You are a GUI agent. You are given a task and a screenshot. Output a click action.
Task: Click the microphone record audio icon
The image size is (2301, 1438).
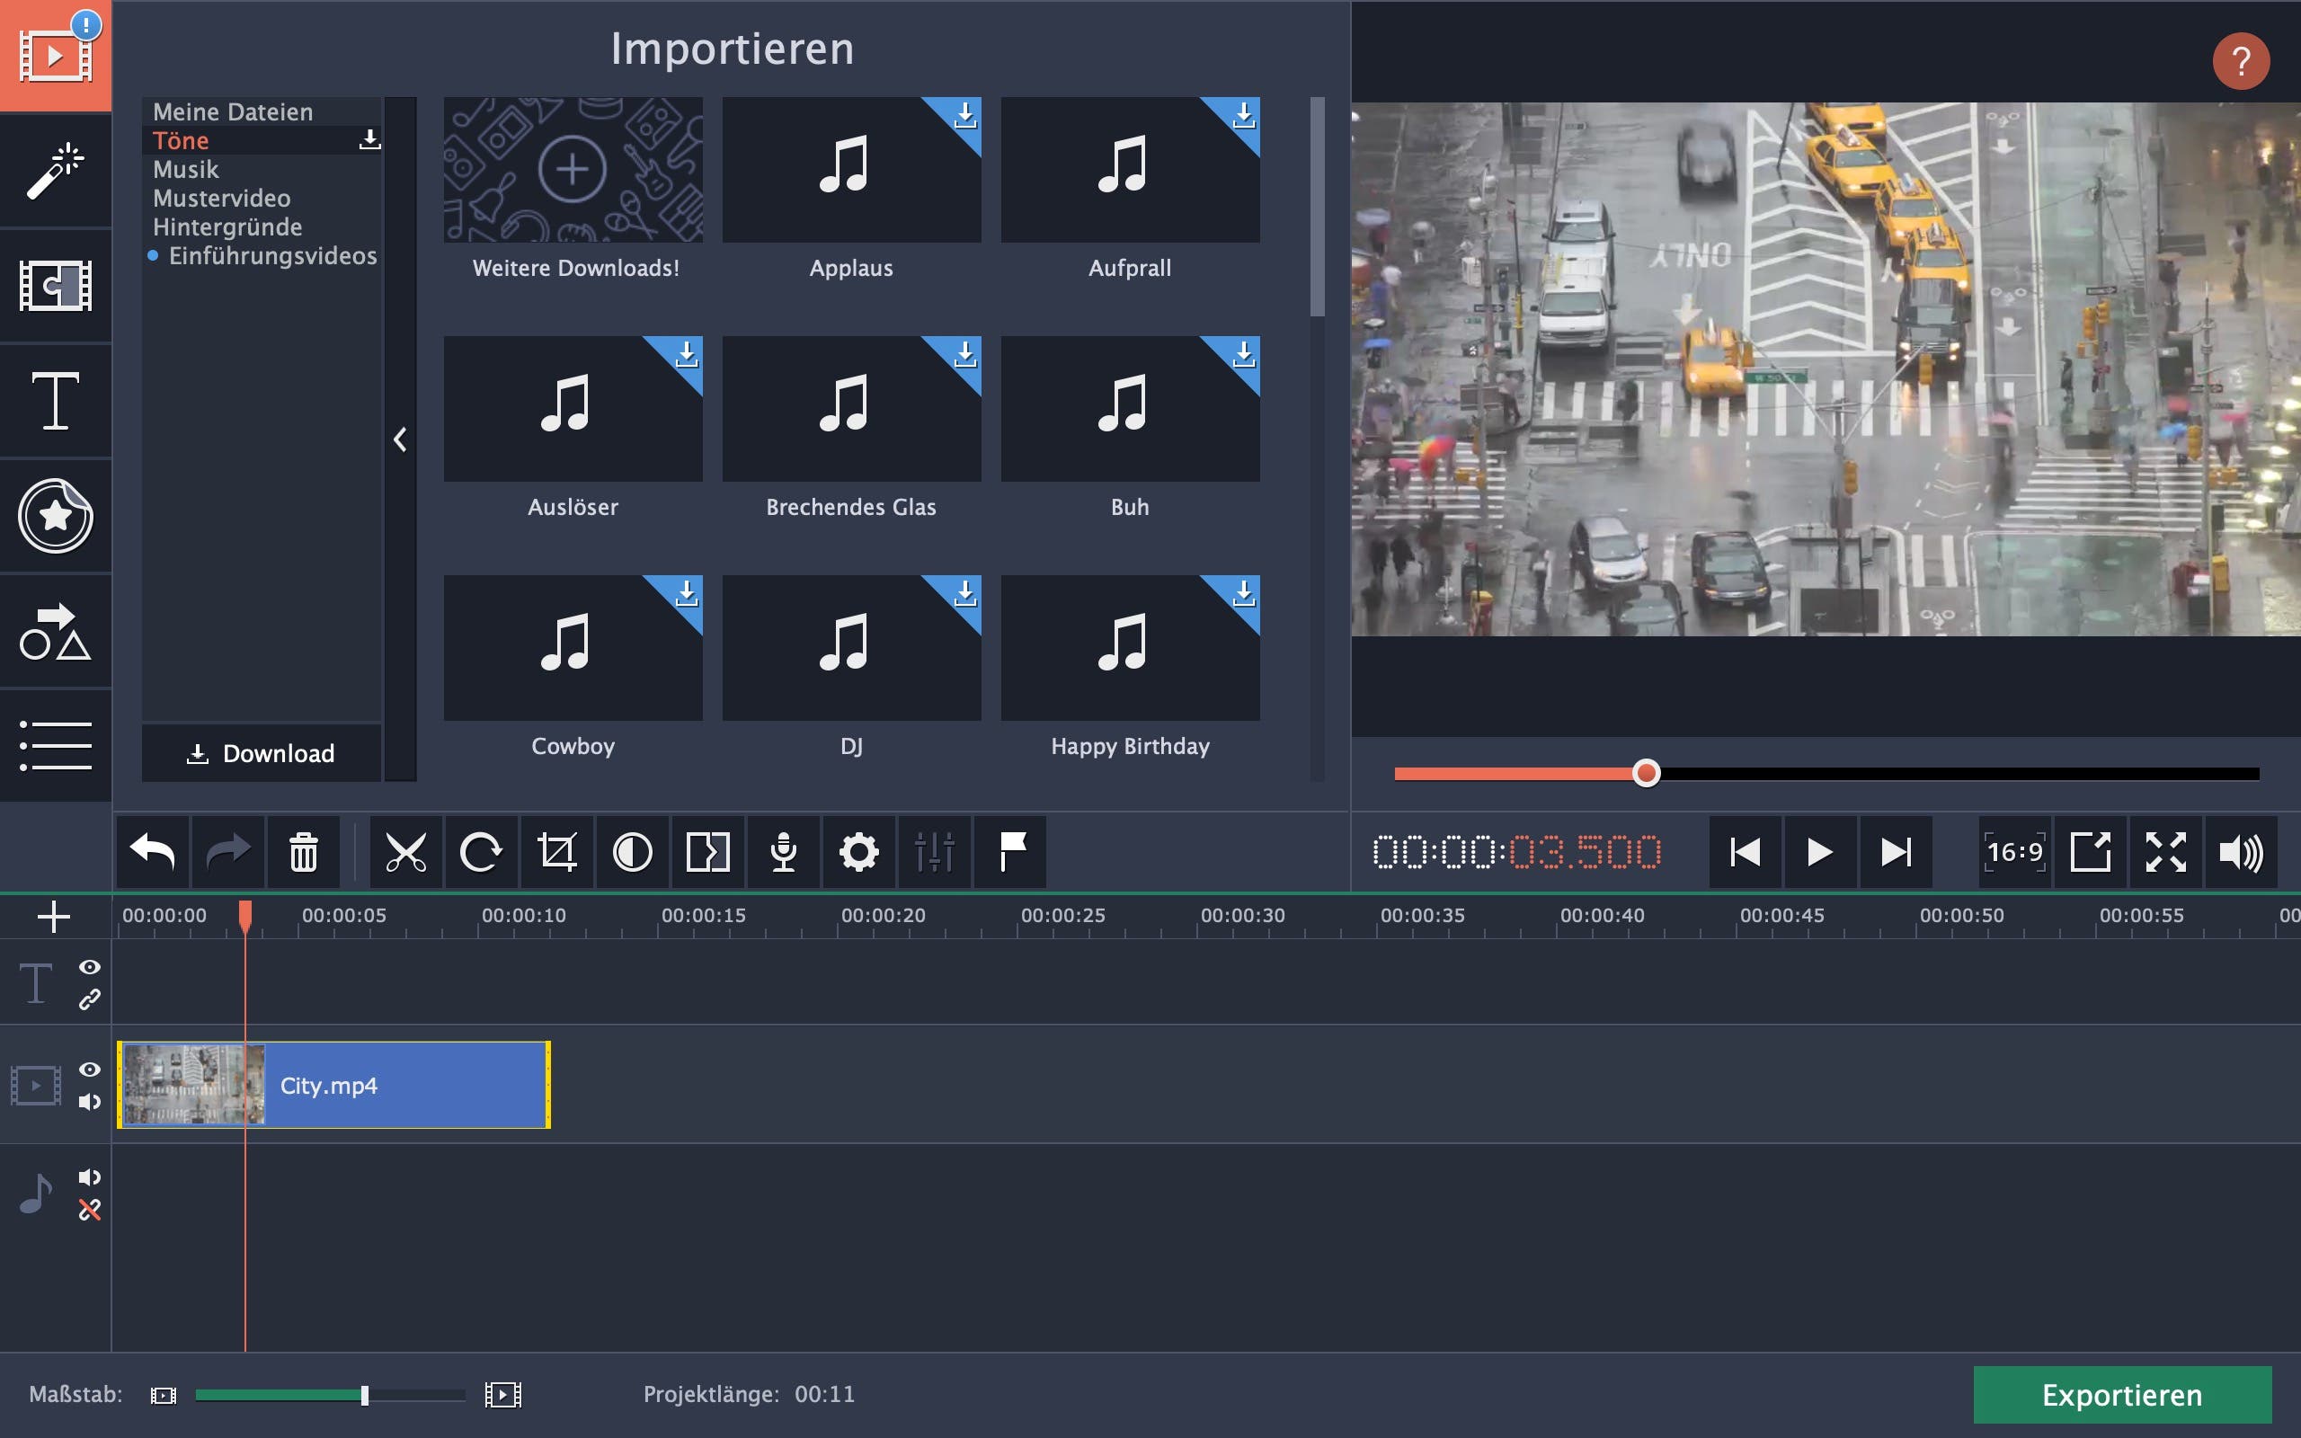coord(783,851)
